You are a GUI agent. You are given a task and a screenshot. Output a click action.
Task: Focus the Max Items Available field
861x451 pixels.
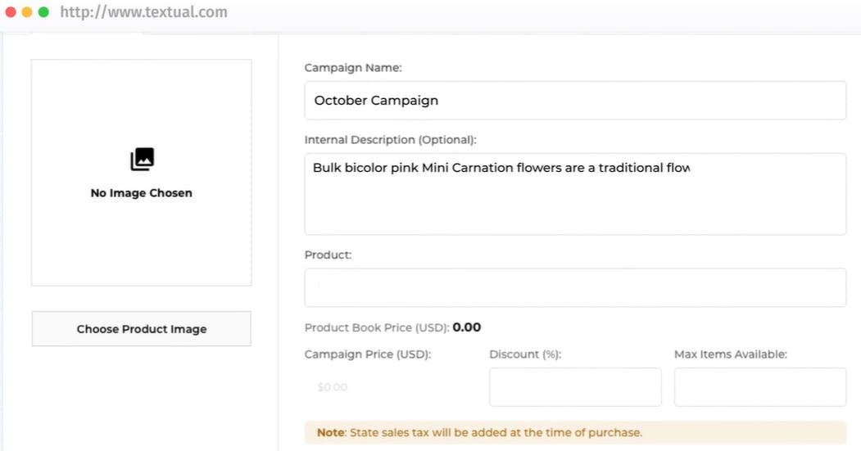click(x=759, y=386)
